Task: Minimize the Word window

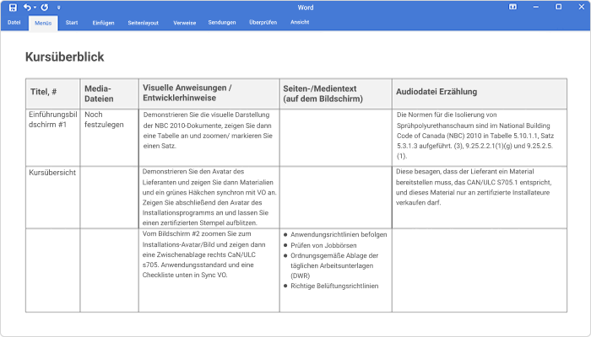Action: tap(535, 7)
